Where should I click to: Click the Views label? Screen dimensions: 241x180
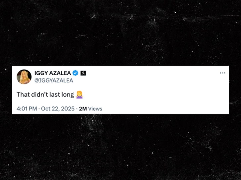pyautogui.click(x=95, y=108)
